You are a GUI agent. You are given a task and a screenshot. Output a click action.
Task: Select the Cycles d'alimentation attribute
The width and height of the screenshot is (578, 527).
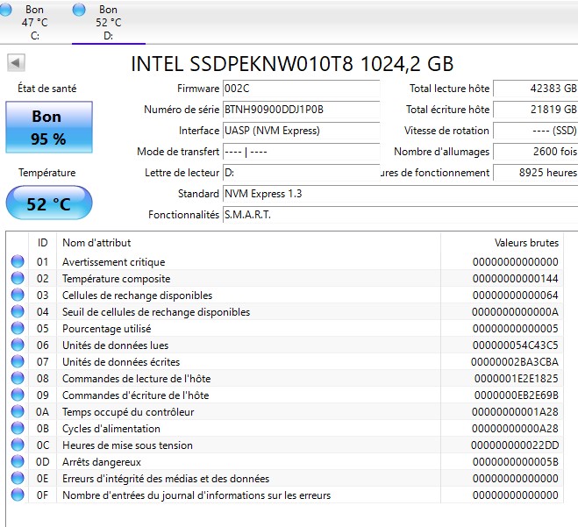click(111, 429)
